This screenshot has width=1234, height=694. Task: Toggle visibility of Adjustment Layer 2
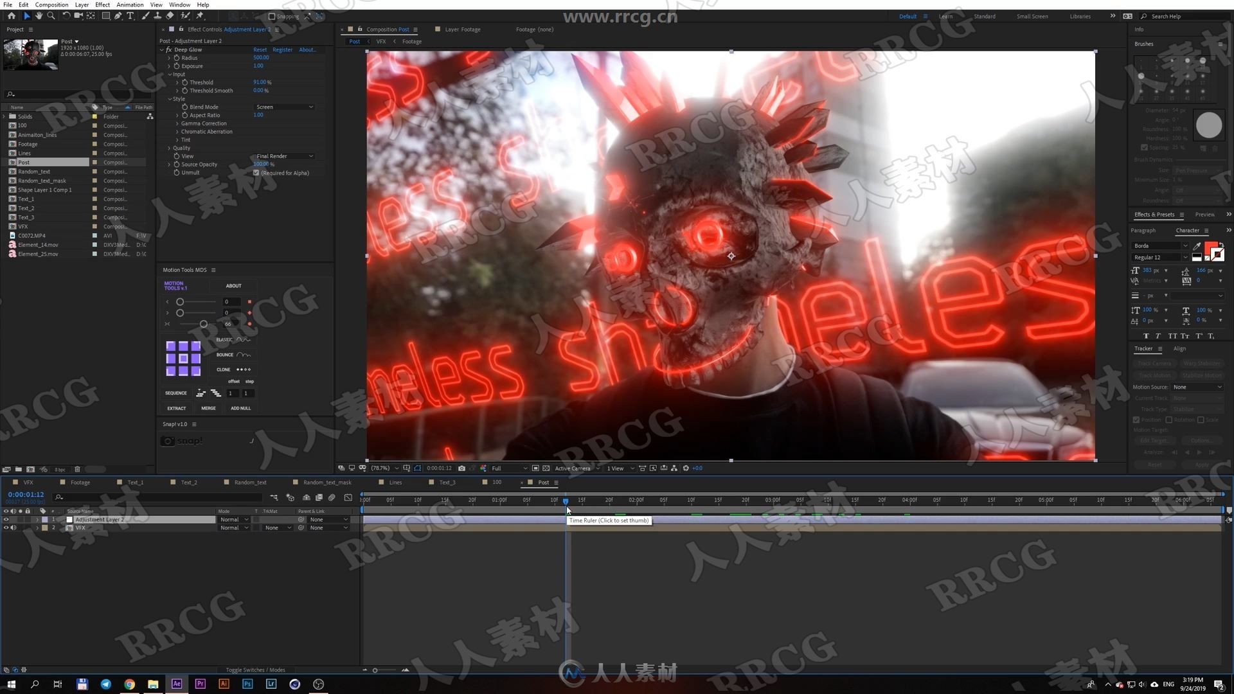pos(8,519)
